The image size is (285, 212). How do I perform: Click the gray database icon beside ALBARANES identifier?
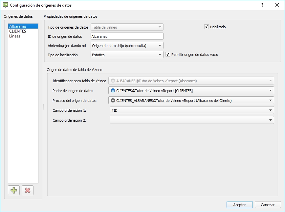tap(113, 81)
